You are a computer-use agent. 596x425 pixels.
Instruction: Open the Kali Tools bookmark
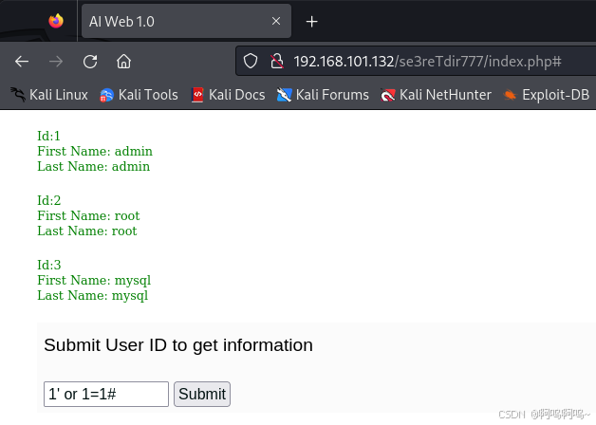point(139,95)
